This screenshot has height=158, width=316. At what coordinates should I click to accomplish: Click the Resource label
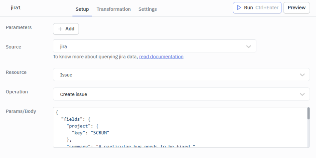[x=16, y=72]
